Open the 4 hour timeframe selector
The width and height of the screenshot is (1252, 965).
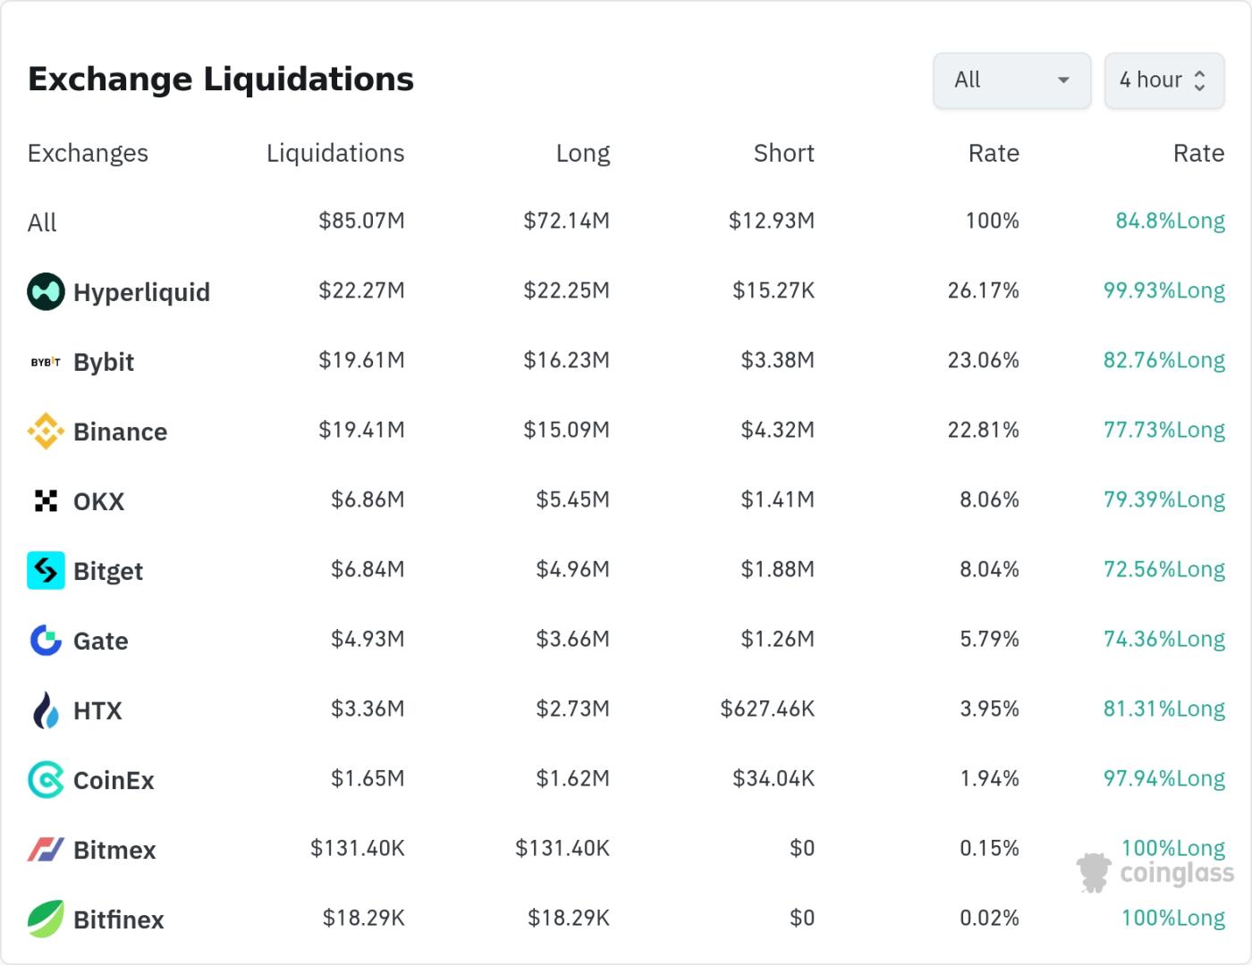tap(1164, 80)
